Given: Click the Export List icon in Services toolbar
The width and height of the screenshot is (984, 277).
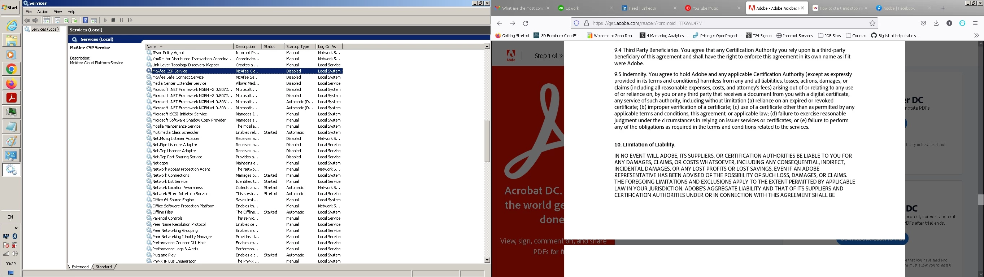Looking at the screenshot, I should click(74, 21).
